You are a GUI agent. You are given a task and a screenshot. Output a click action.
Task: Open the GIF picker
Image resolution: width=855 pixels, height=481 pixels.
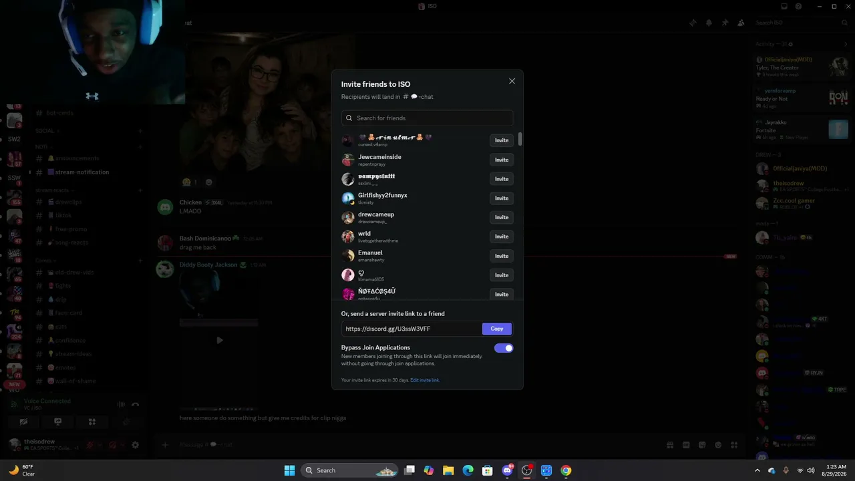click(x=686, y=445)
